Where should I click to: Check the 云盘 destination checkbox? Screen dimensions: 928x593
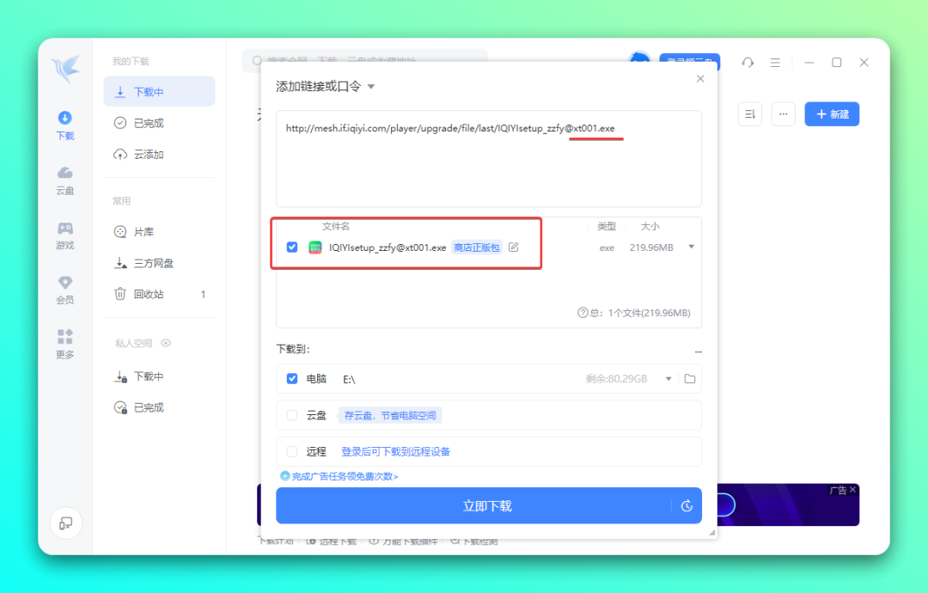[292, 415]
